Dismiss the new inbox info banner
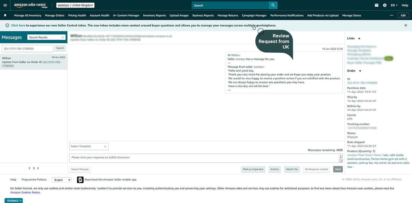 (x=406, y=25)
